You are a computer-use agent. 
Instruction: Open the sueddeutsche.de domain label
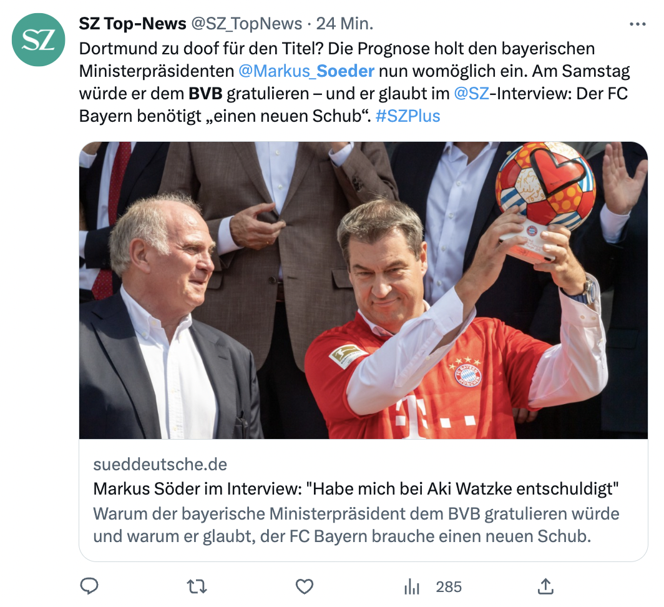click(x=160, y=465)
